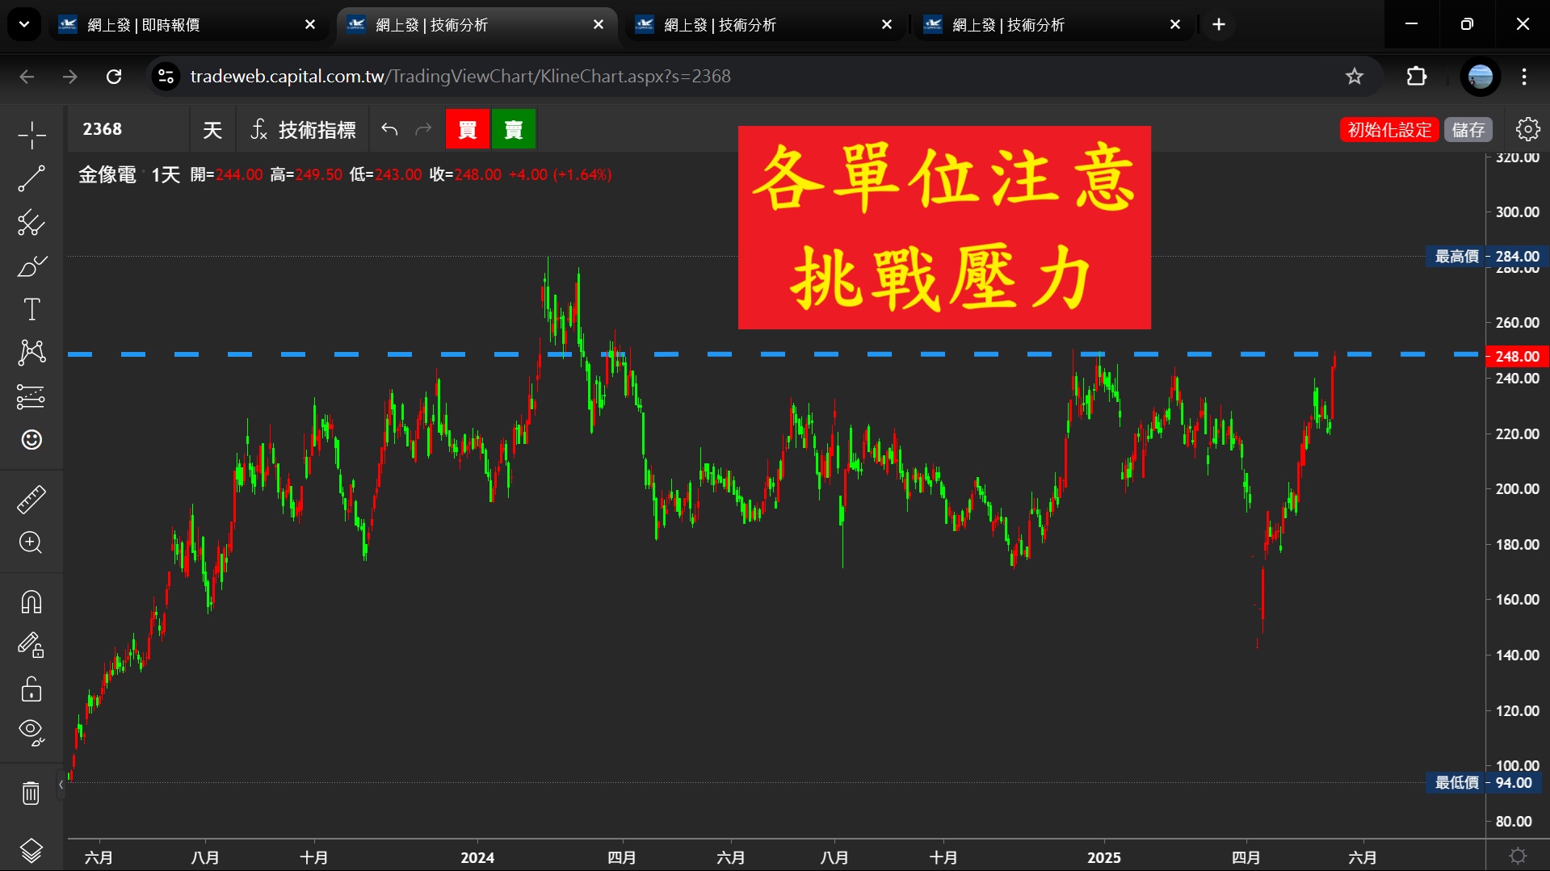Open the browser extensions menu
The width and height of the screenshot is (1550, 871).
point(1417,76)
